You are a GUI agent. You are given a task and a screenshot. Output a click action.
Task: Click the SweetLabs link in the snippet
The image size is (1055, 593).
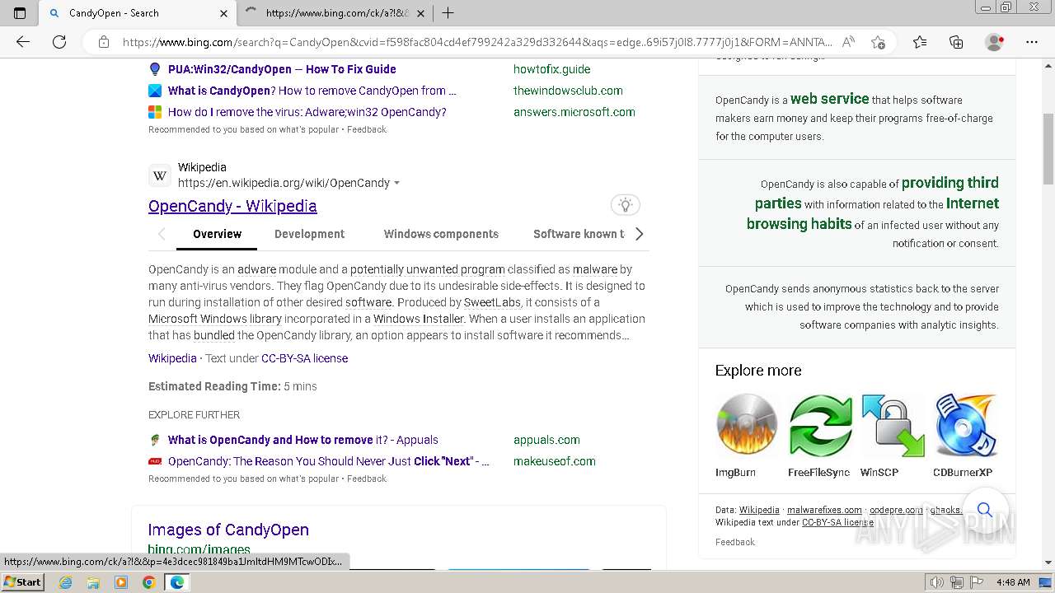tap(491, 302)
